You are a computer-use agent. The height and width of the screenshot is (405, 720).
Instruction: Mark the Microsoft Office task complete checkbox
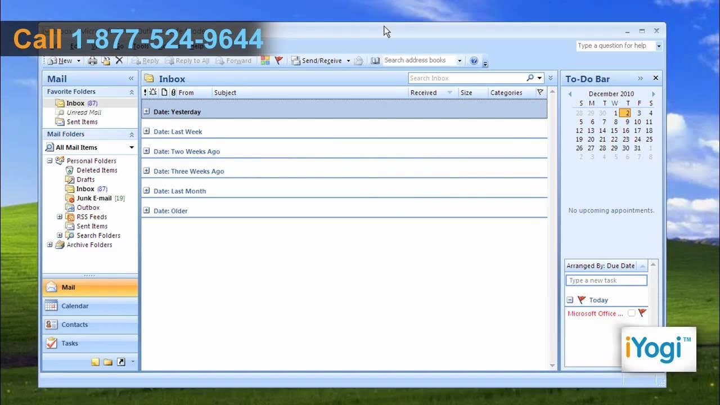(632, 313)
